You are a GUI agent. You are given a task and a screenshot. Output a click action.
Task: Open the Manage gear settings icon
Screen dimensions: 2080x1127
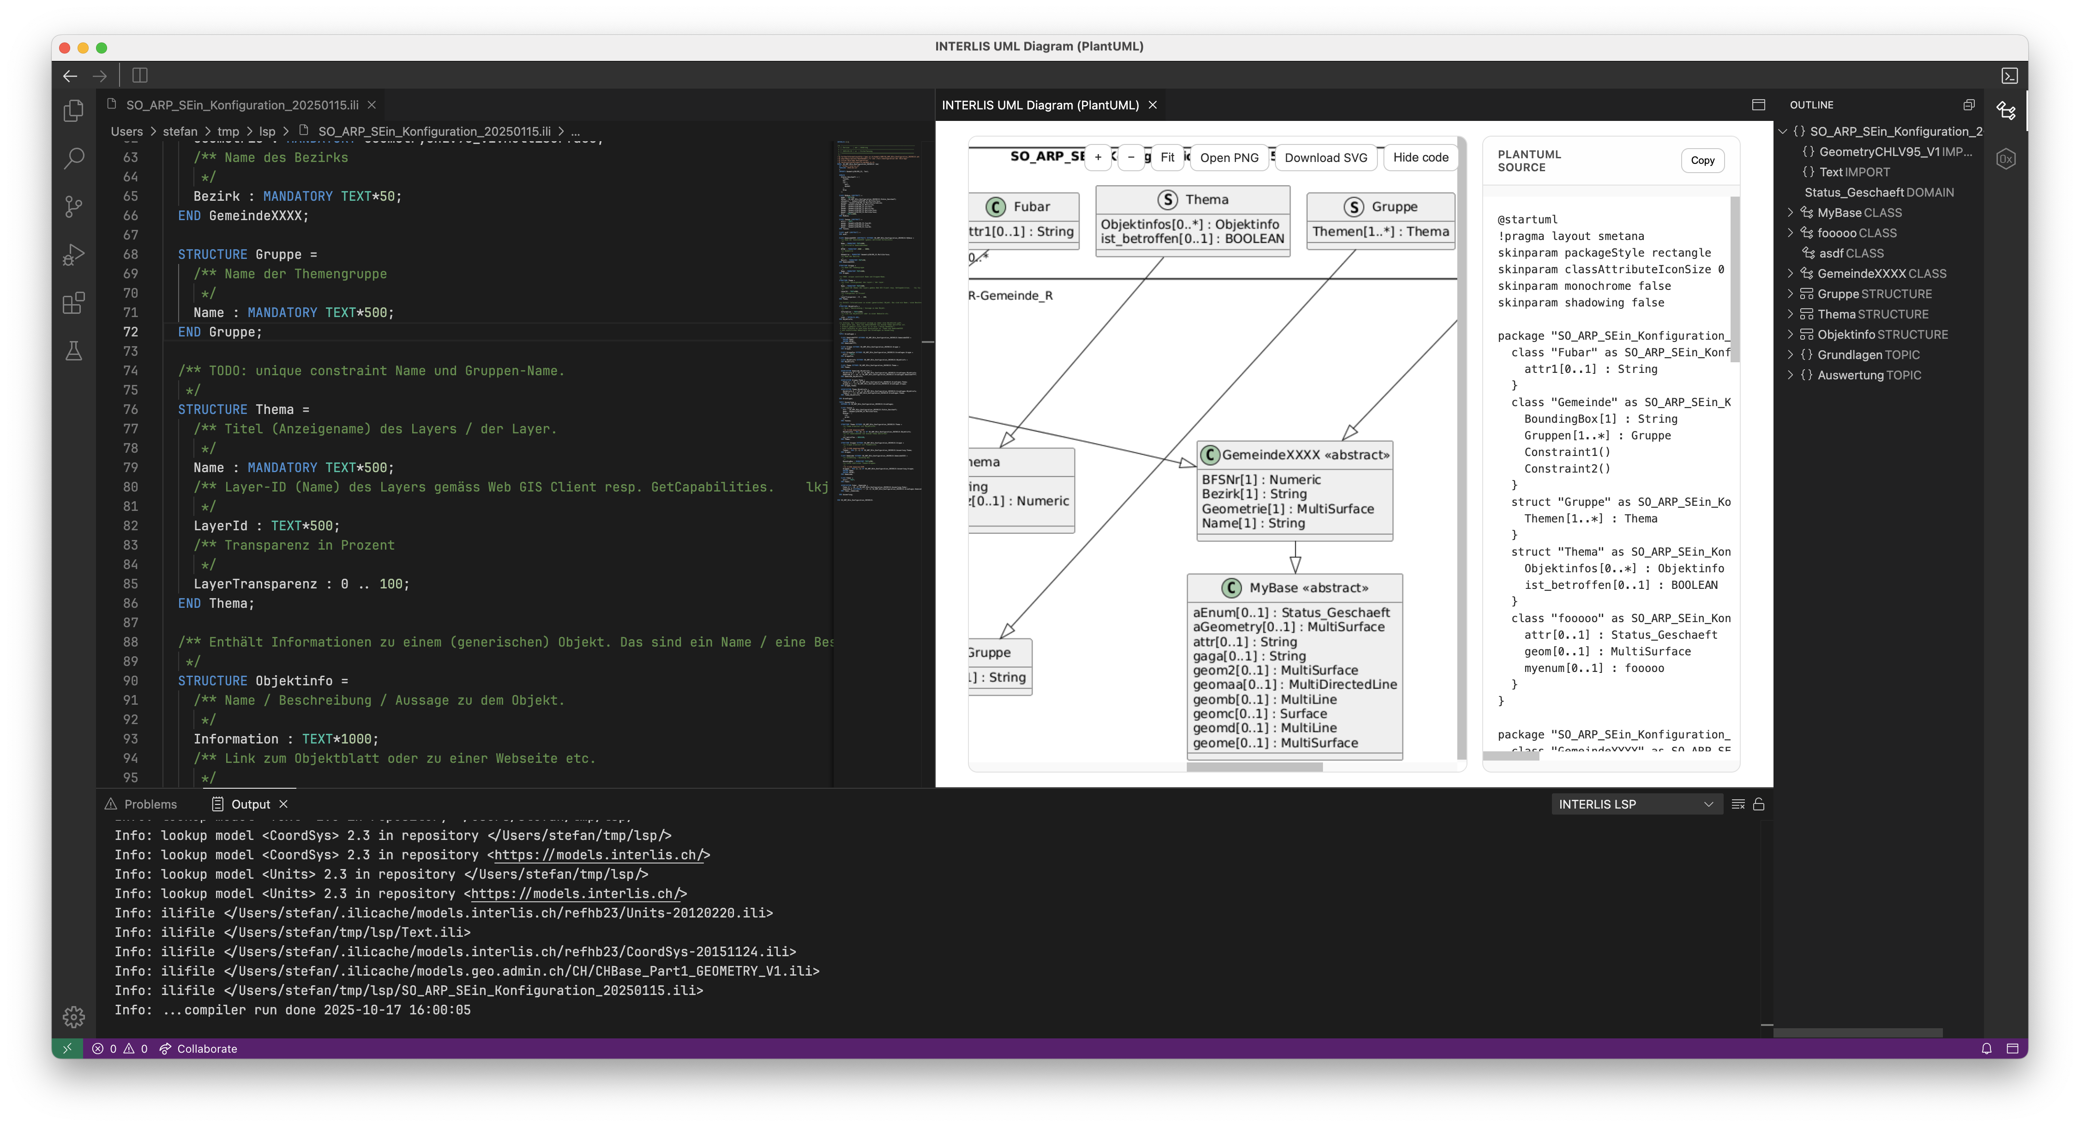click(x=73, y=1016)
